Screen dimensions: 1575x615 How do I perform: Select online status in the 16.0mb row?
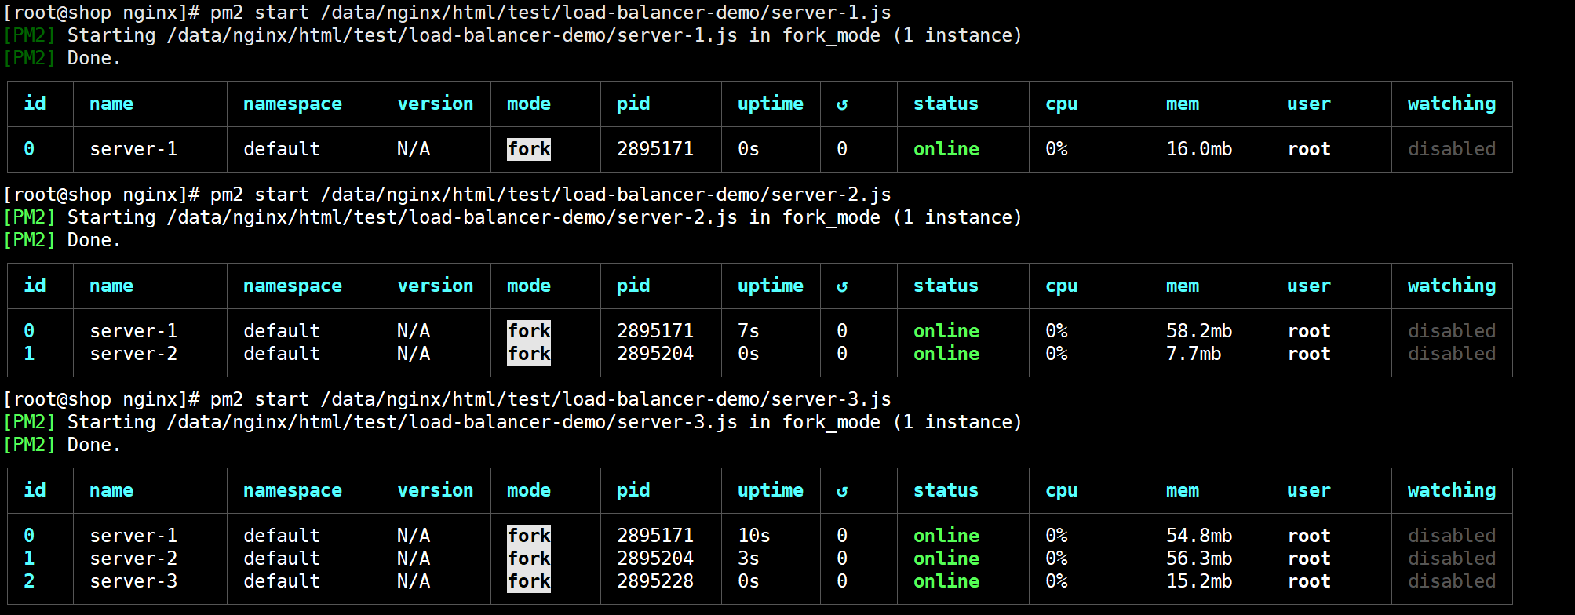coord(946,149)
